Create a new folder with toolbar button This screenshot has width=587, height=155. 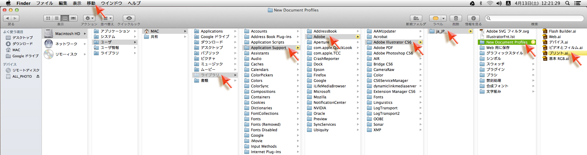[x=416, y=18]
